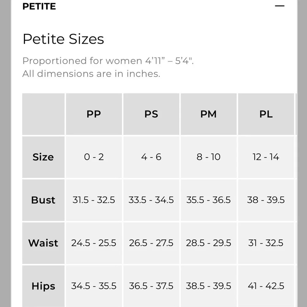The width and height of the screenshot is (307, 307).
Task: Click the Waist row label
Action: pos(43,243)
